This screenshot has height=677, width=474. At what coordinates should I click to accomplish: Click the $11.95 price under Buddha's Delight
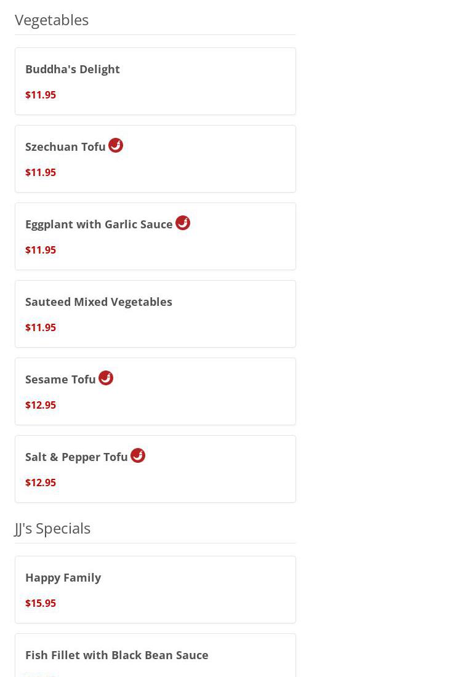point(41,95)
